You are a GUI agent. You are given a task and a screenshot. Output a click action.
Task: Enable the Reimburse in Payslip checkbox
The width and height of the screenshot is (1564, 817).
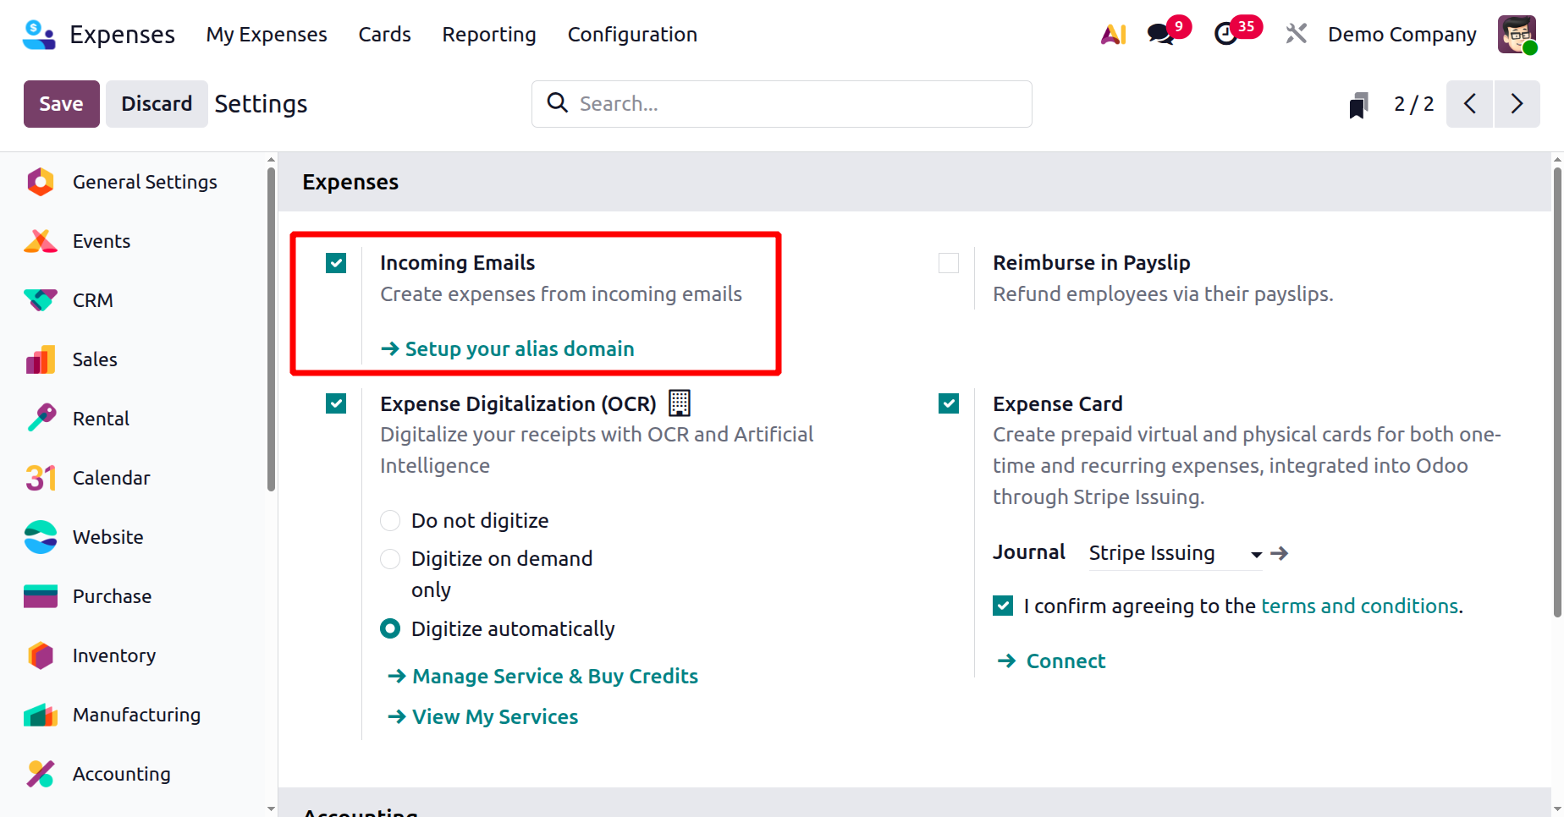[x=949, y=263]
